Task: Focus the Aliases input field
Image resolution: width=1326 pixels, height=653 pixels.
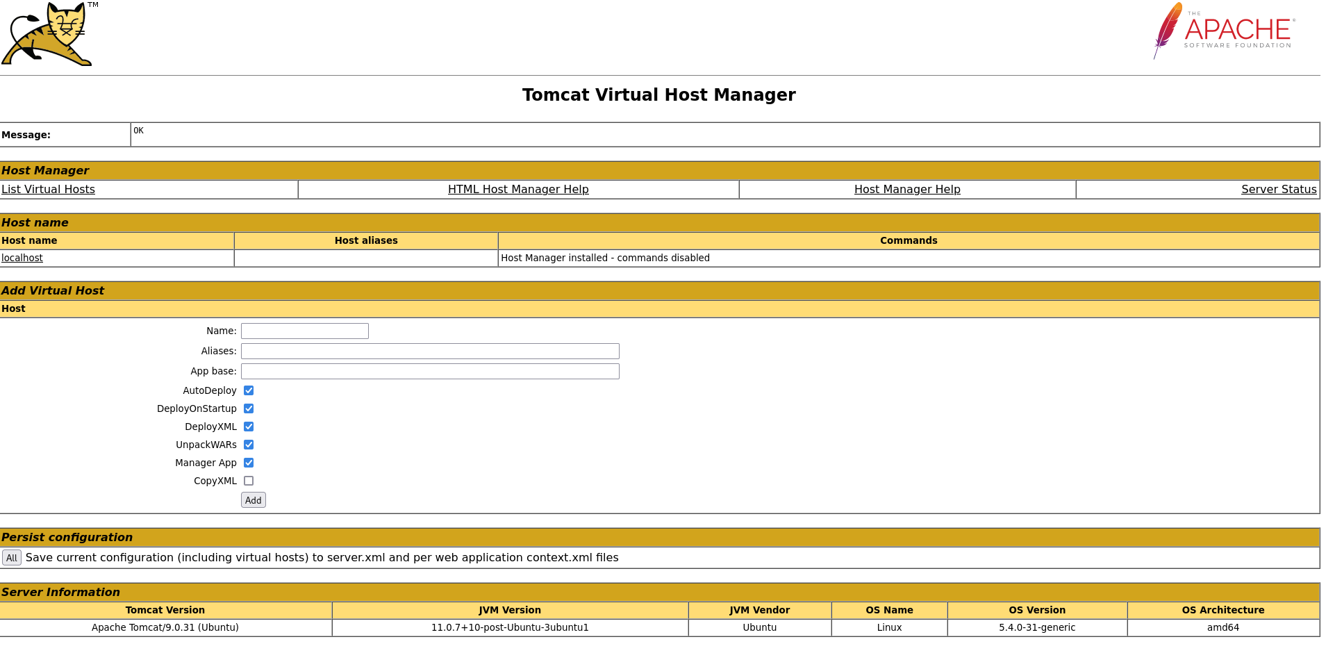Action: tap(430, 352)
